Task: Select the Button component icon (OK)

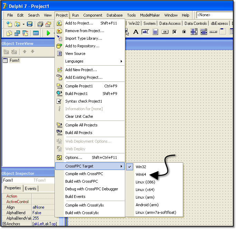Action: (165, 32)
